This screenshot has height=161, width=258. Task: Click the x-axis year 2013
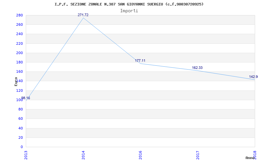coord(26,155)
